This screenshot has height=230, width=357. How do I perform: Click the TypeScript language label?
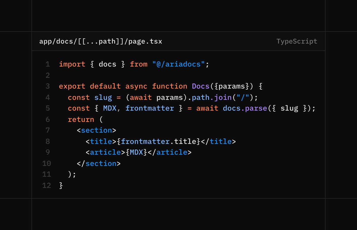[297, 41]
